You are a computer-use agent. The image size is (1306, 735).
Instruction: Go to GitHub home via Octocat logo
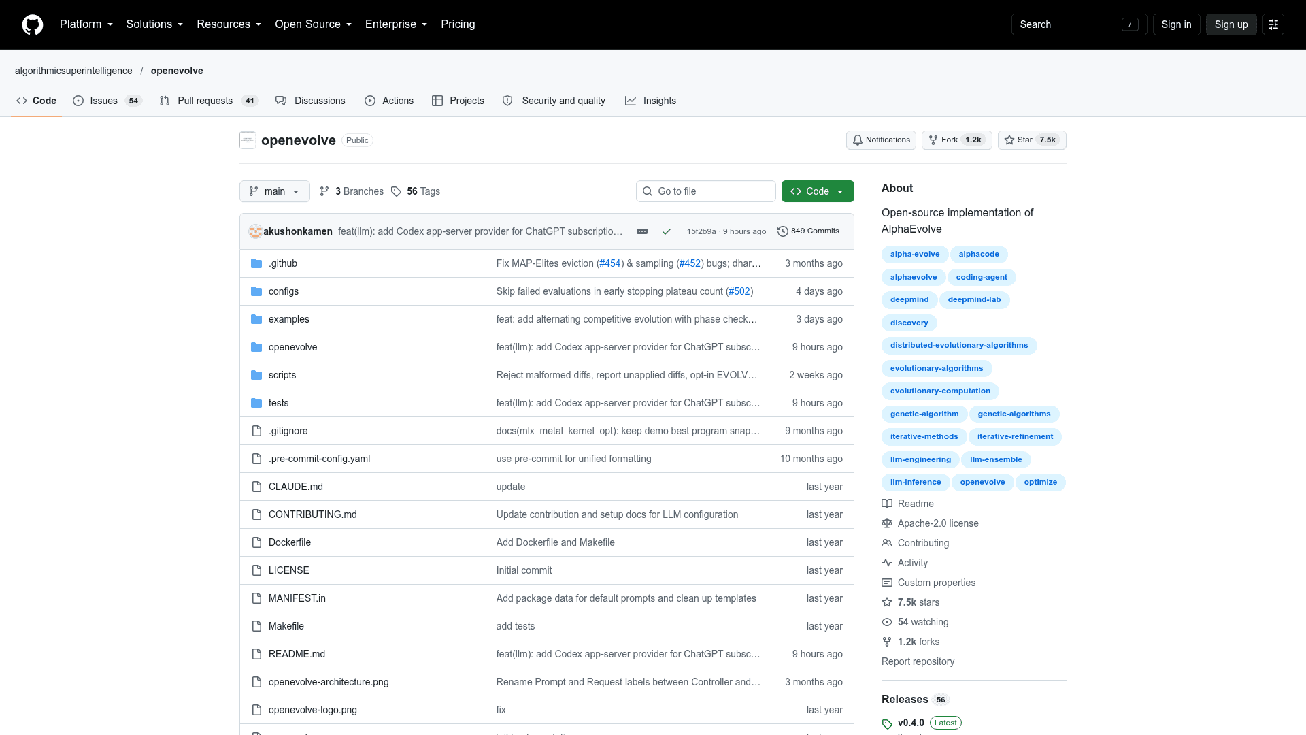pos(33,24)
